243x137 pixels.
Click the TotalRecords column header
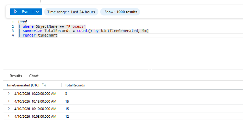coord(75,85)
